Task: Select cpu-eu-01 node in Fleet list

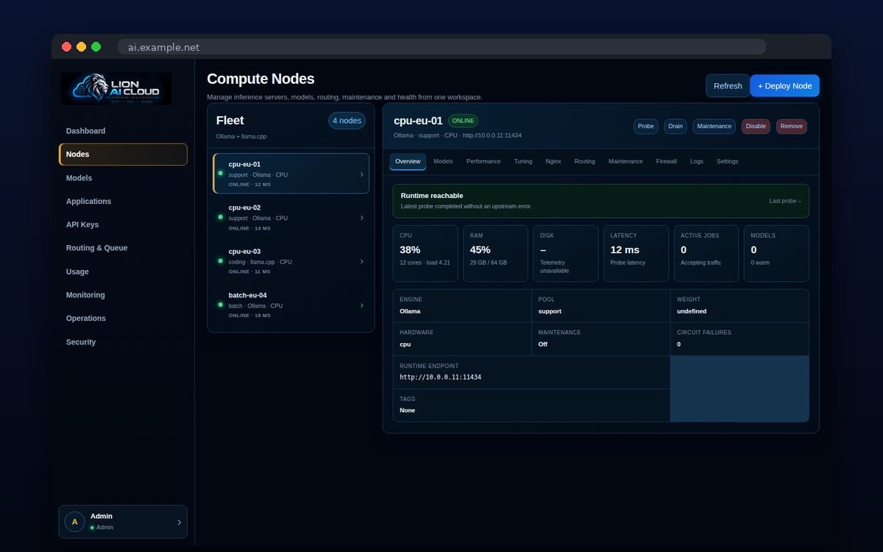Action: pos(291,174)
